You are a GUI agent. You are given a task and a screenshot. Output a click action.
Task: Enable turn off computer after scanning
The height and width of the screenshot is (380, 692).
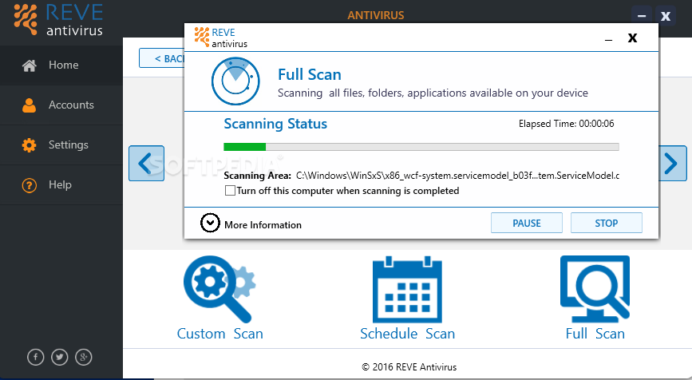pos(230,191)
